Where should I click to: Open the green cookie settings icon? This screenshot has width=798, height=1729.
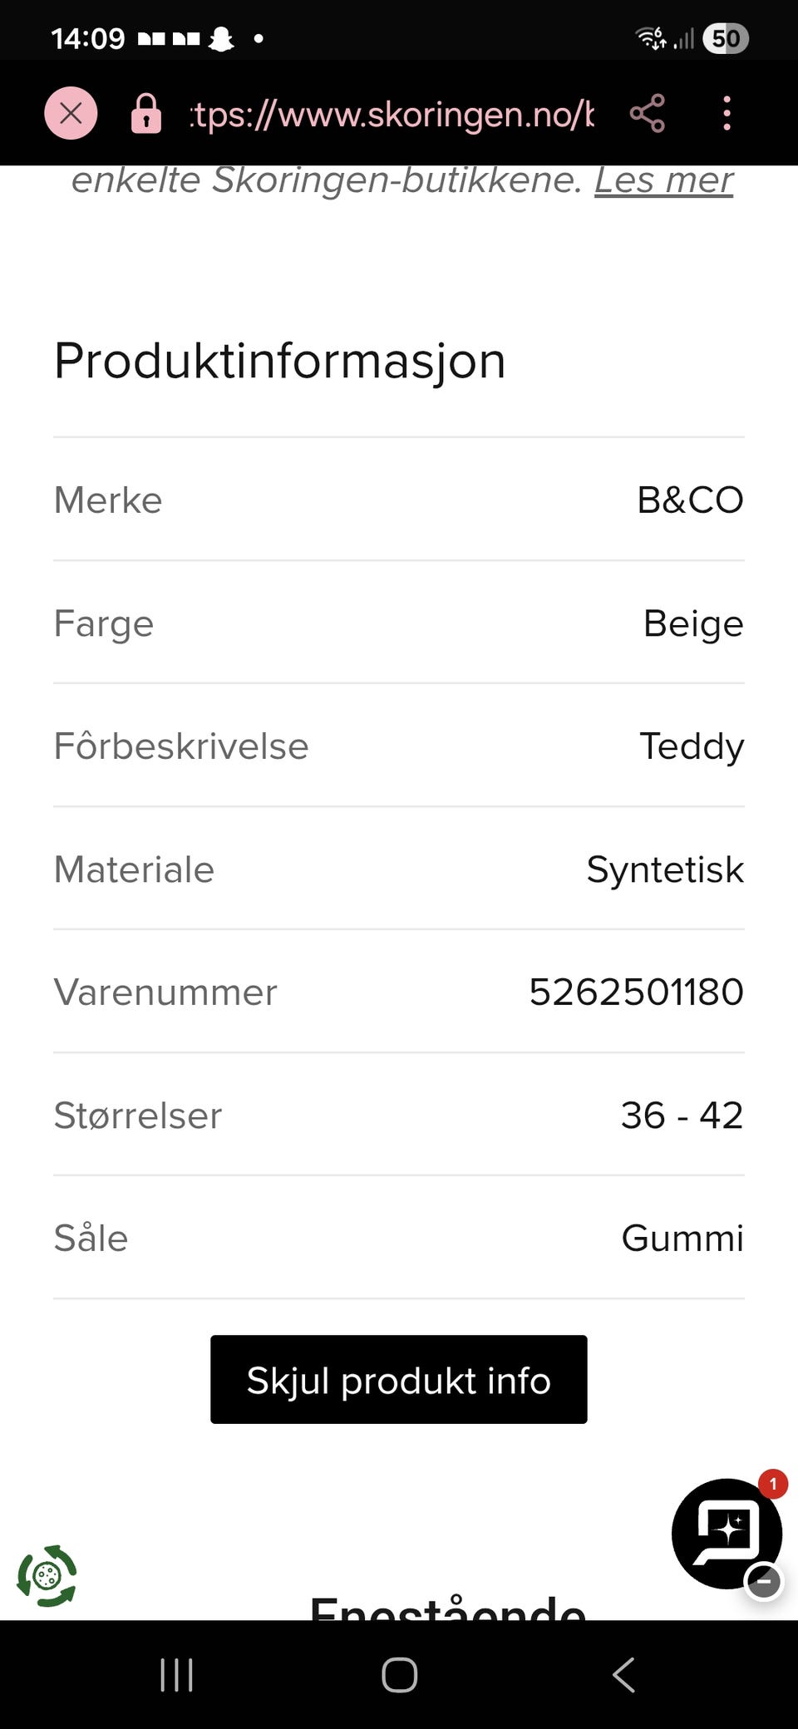point(47,1575)
